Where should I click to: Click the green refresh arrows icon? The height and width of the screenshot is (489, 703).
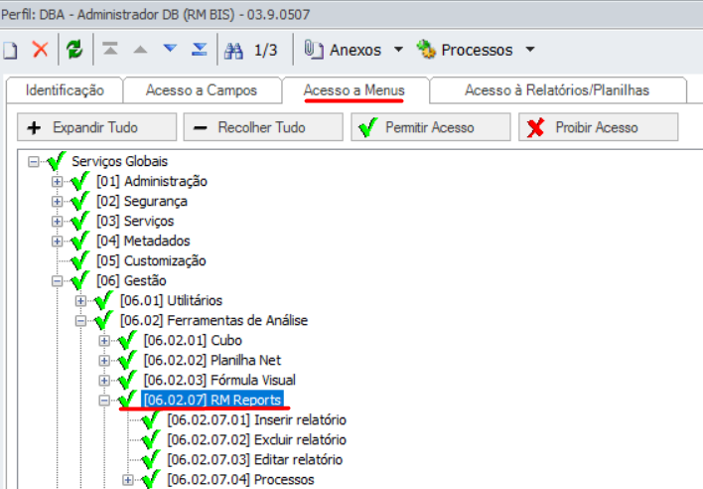click(74, 50)
